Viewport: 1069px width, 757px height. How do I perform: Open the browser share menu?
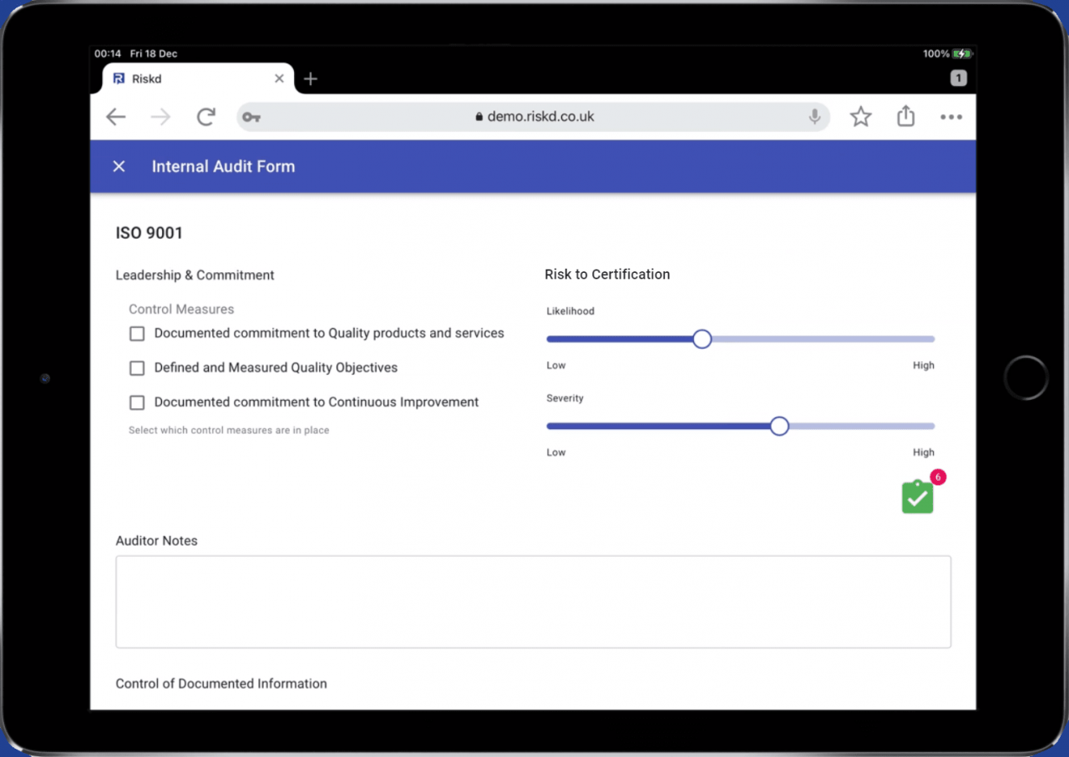tap(905, 117)
